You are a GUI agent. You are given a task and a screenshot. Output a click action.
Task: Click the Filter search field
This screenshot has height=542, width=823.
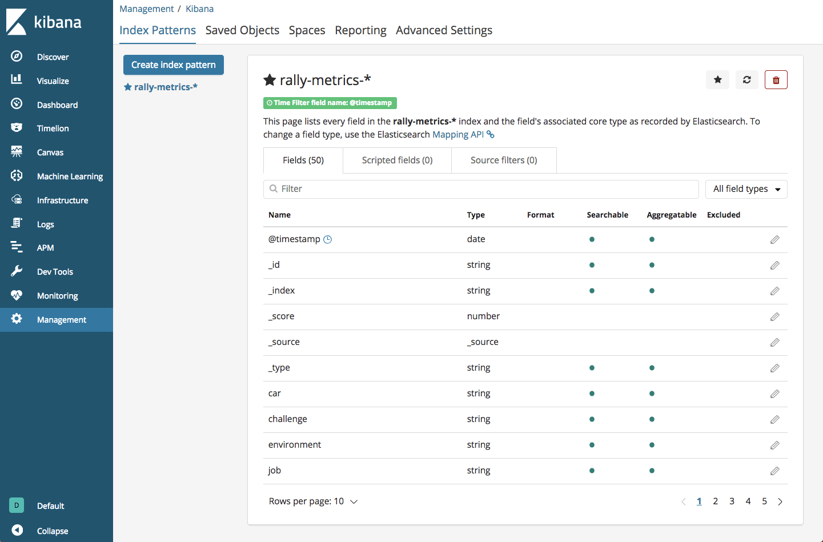click(481, 189)
